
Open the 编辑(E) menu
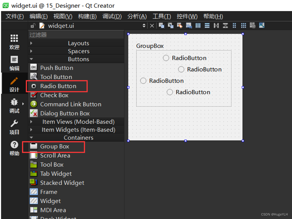click(38, 16)
